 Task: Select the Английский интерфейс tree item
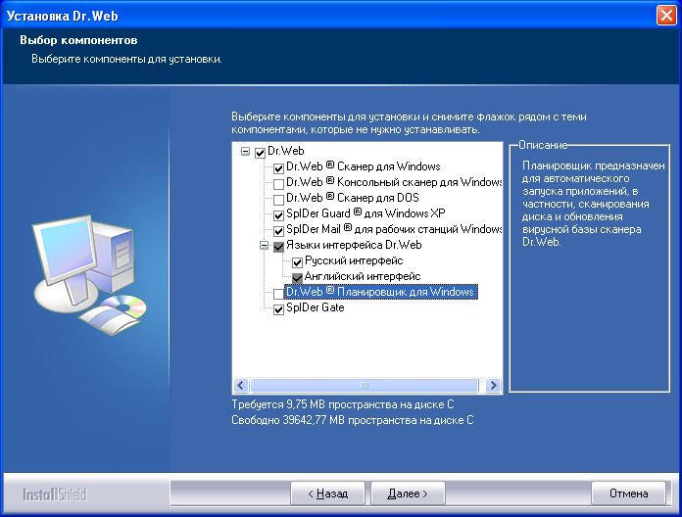click(x=362, y=277)
